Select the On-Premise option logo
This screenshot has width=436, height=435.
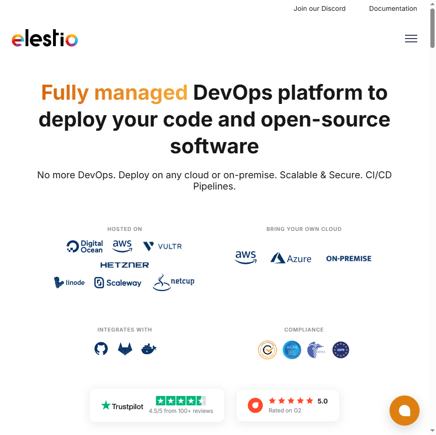point(348,259)
